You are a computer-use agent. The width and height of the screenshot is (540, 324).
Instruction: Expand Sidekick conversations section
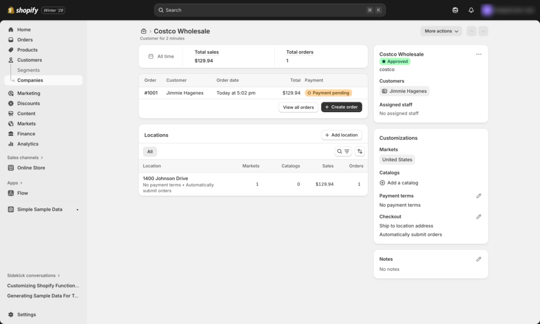33,276
